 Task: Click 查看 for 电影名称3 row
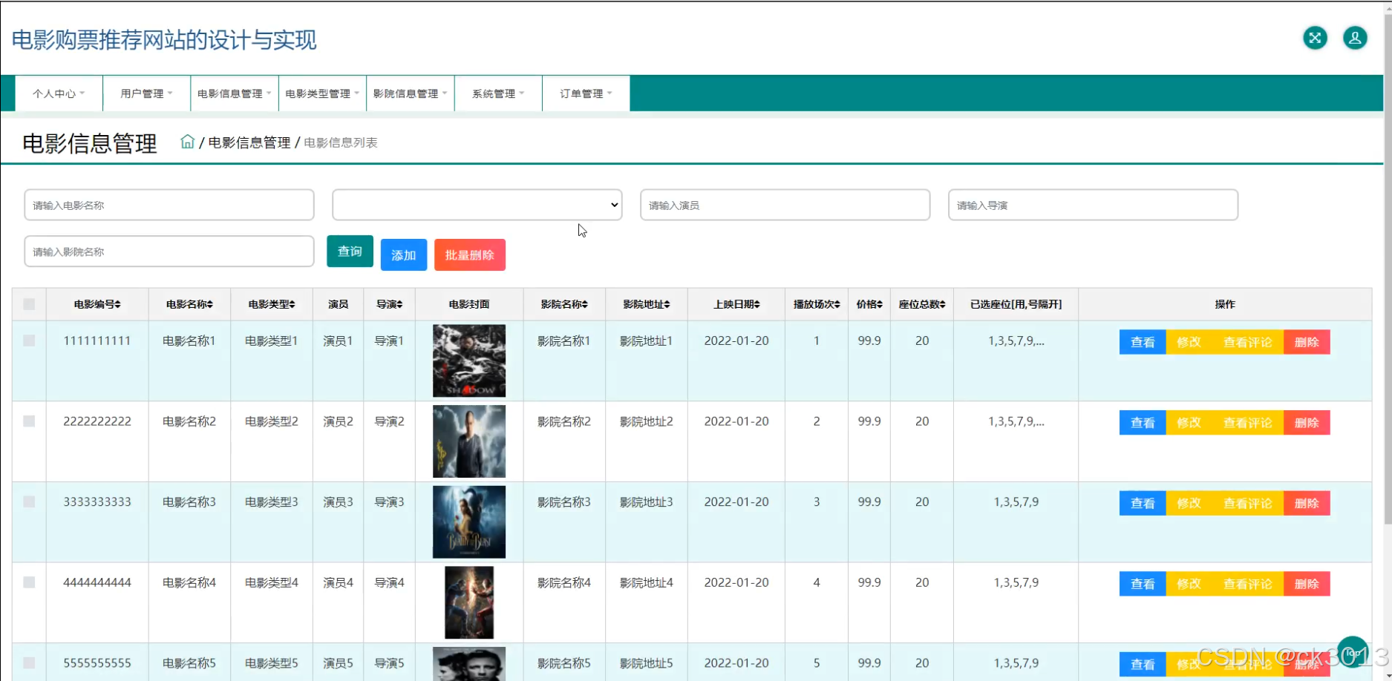(x=1143, y=503)
